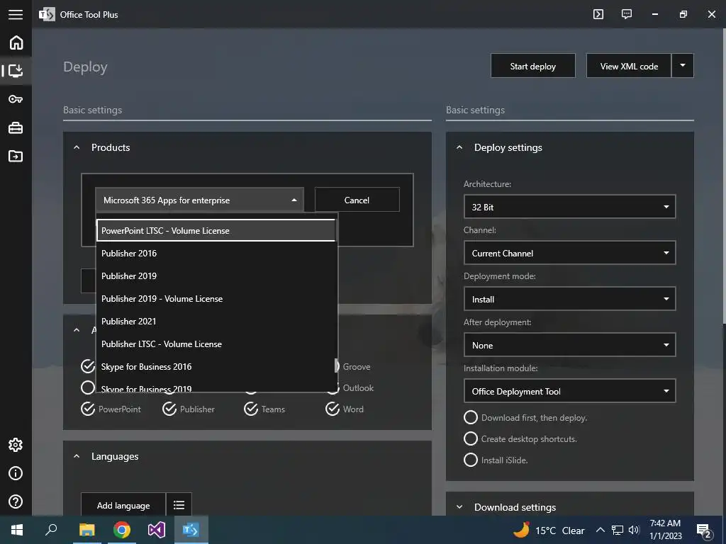
Task: Enable Install iSlide option
Action: [496, 460]
